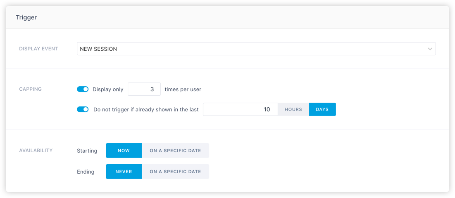Open the NEW SESSION display event dropdown
Viewport: 455px width, 198px height.
256,49
